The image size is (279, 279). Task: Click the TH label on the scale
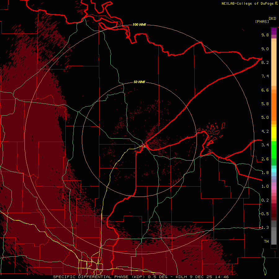[x=266, y=241]
